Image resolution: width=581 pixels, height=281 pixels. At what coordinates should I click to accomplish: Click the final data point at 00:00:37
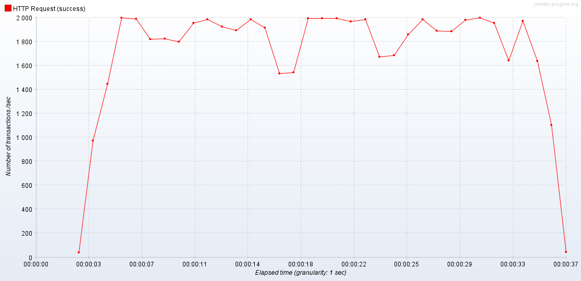[566, 252]
